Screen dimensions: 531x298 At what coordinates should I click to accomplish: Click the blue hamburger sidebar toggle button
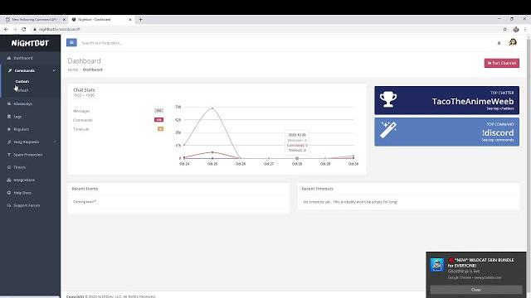click(71, 42)
